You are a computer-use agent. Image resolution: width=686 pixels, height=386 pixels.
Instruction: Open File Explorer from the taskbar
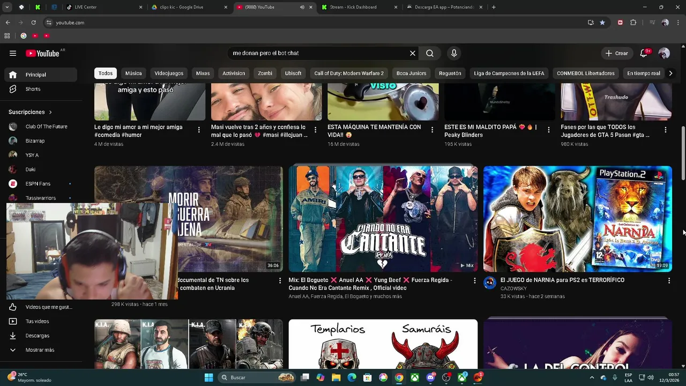336,377
